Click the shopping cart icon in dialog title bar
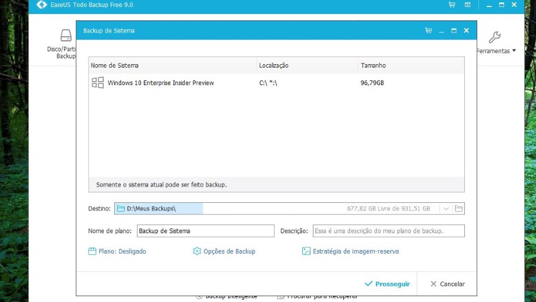 pyautogui.click(x=429, y=31)
